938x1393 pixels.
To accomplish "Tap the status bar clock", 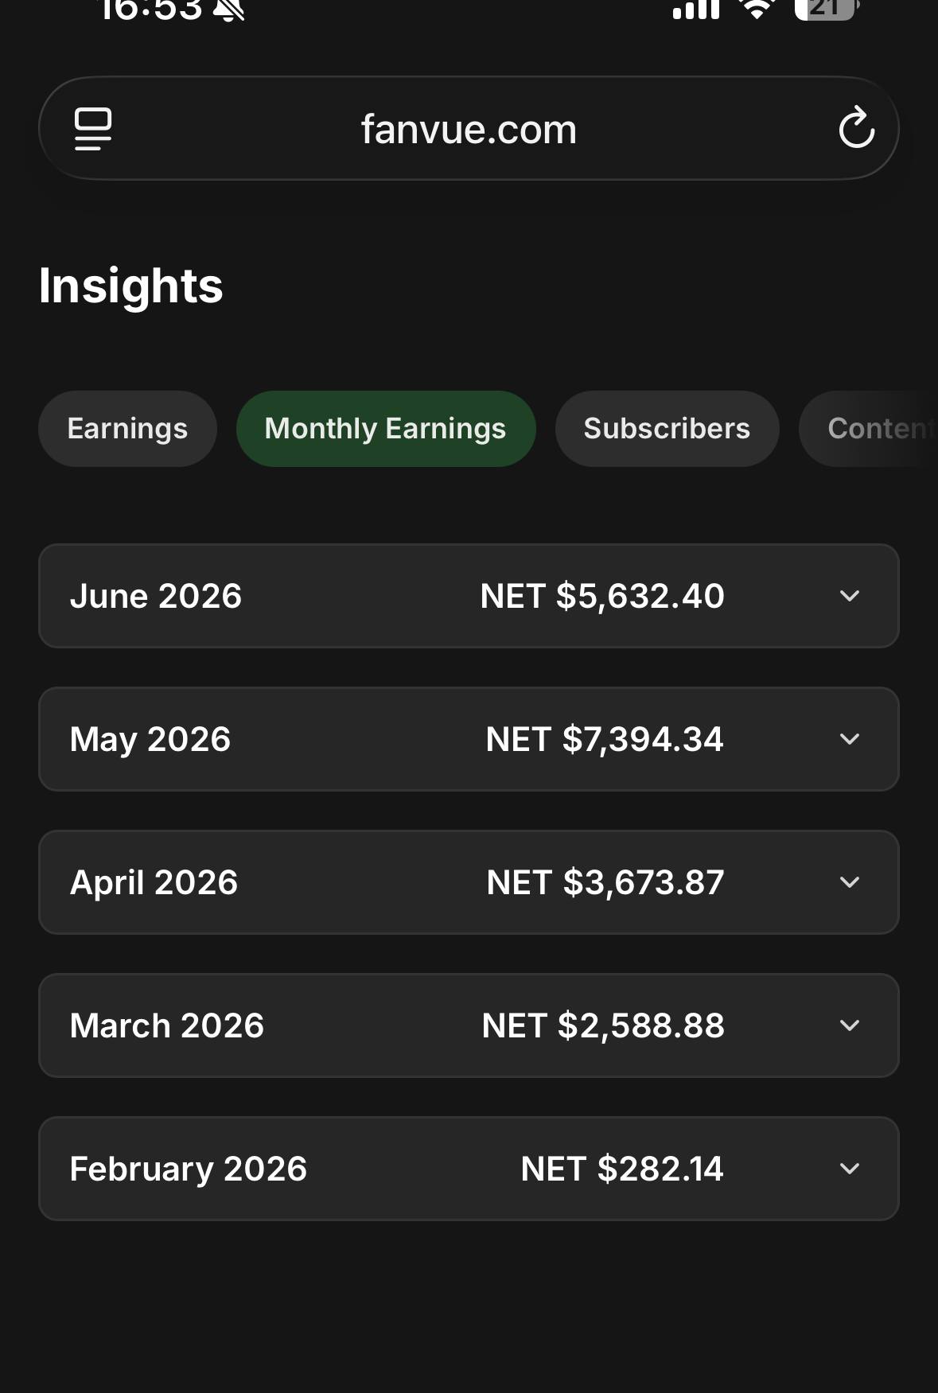I will pyautogui.click(x=151, y=9).
